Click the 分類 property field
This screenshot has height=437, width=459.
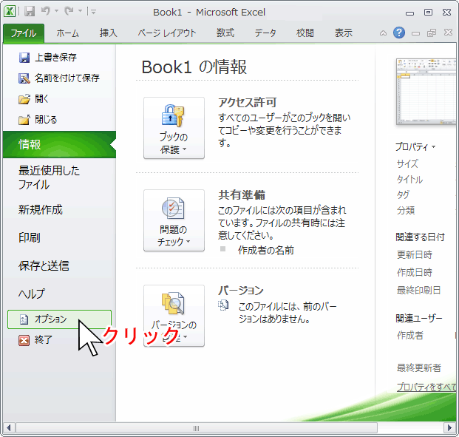(406, 210)
